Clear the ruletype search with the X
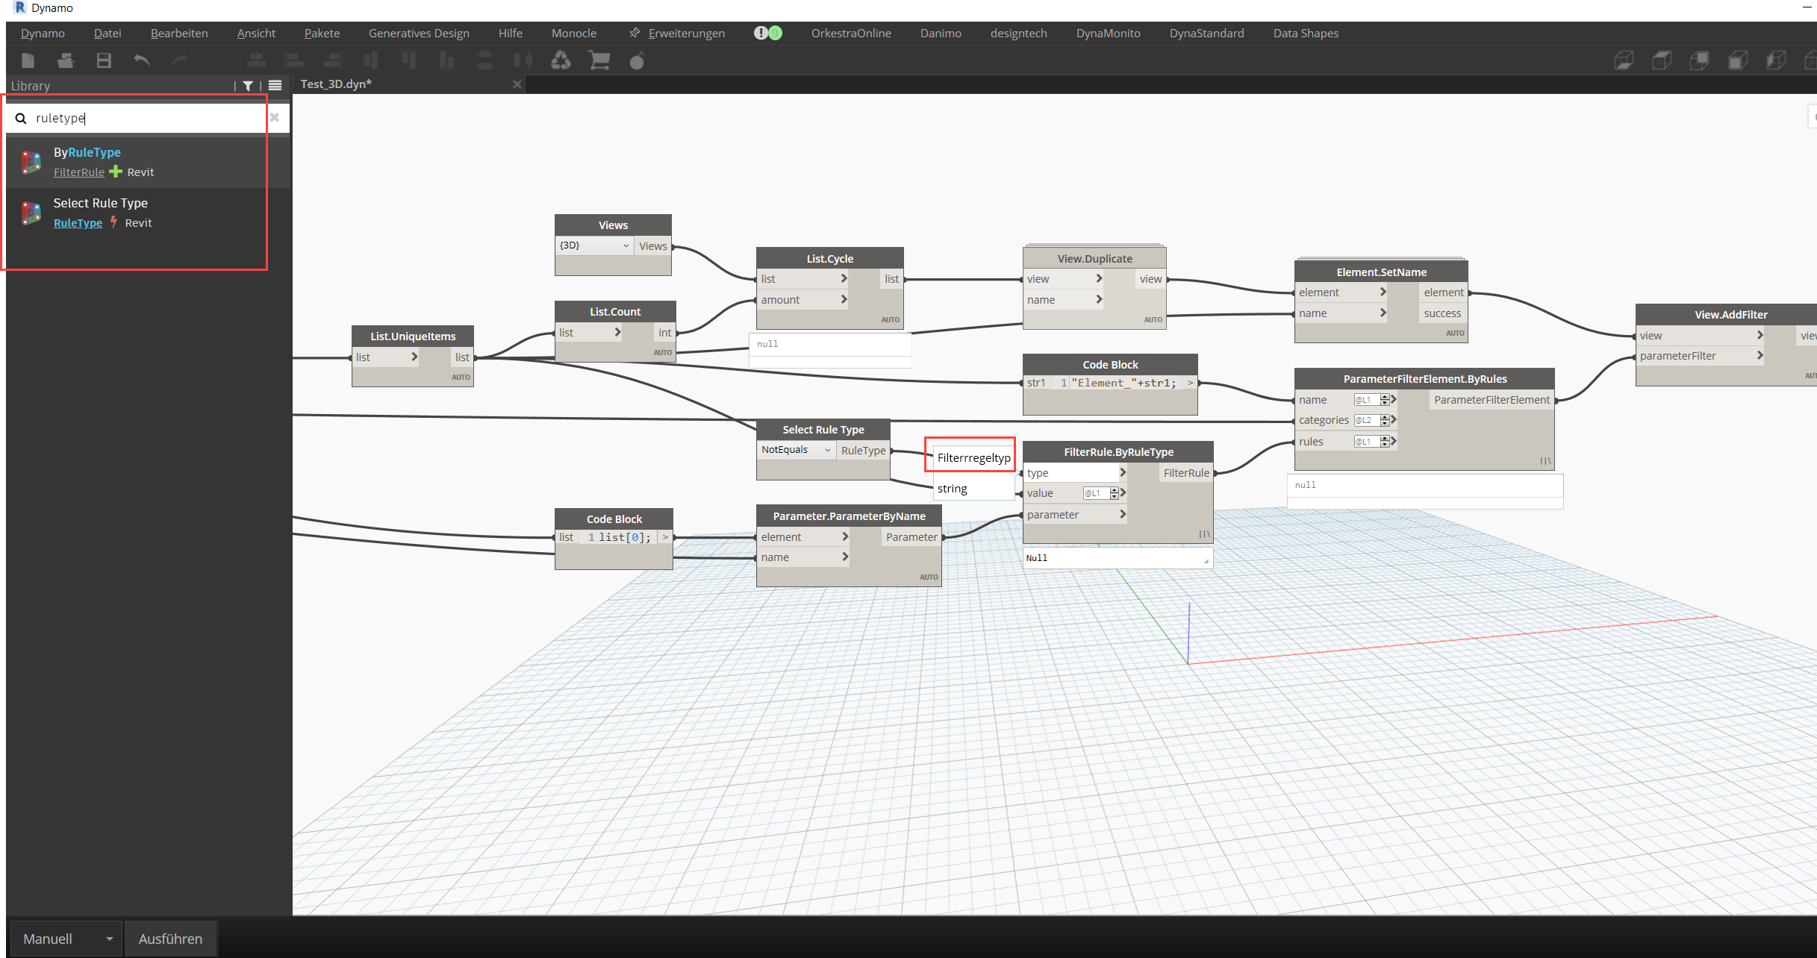This screenshot has height=958, width=1817. coord(274,117)
